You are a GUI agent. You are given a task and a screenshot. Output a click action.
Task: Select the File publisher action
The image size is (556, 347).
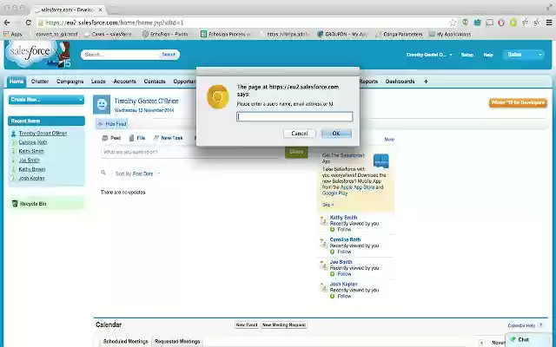(137, 138)
